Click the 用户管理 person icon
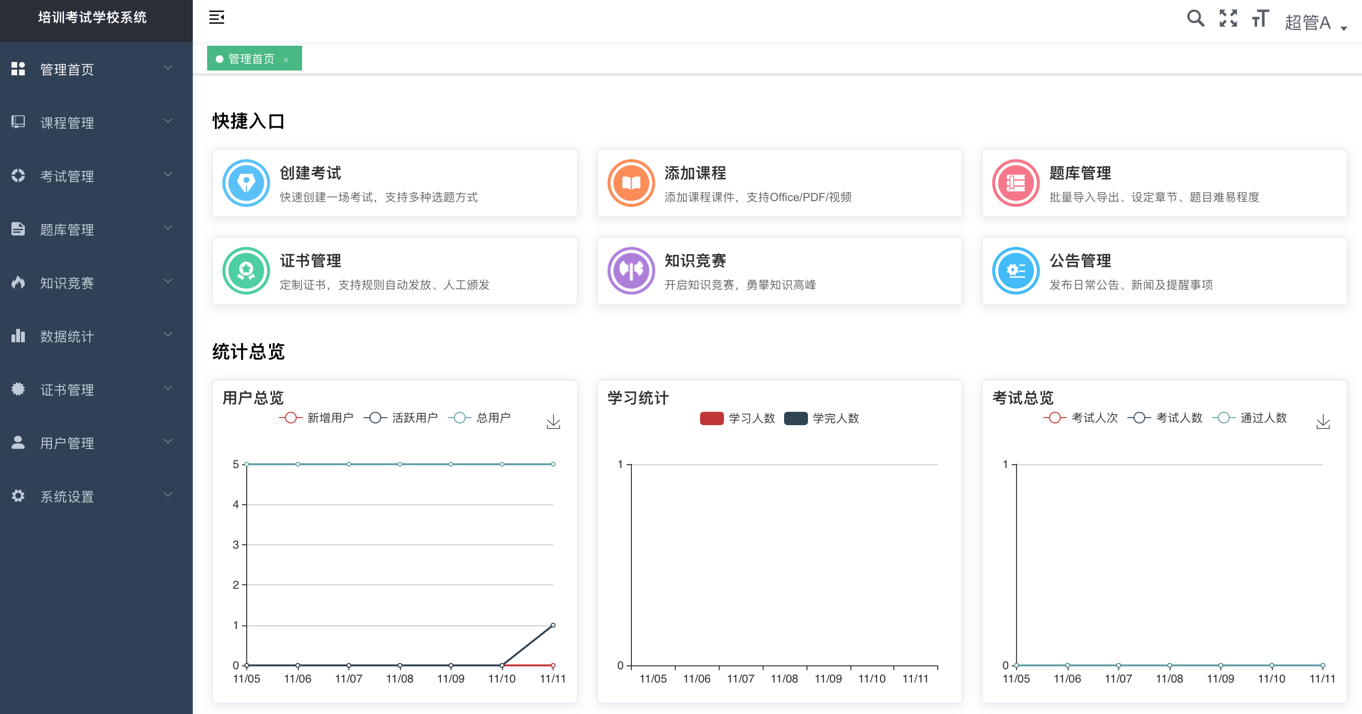 (x=18, y=442)
